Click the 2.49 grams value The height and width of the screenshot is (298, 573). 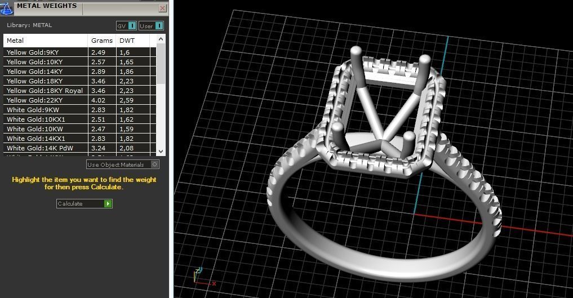98,52
